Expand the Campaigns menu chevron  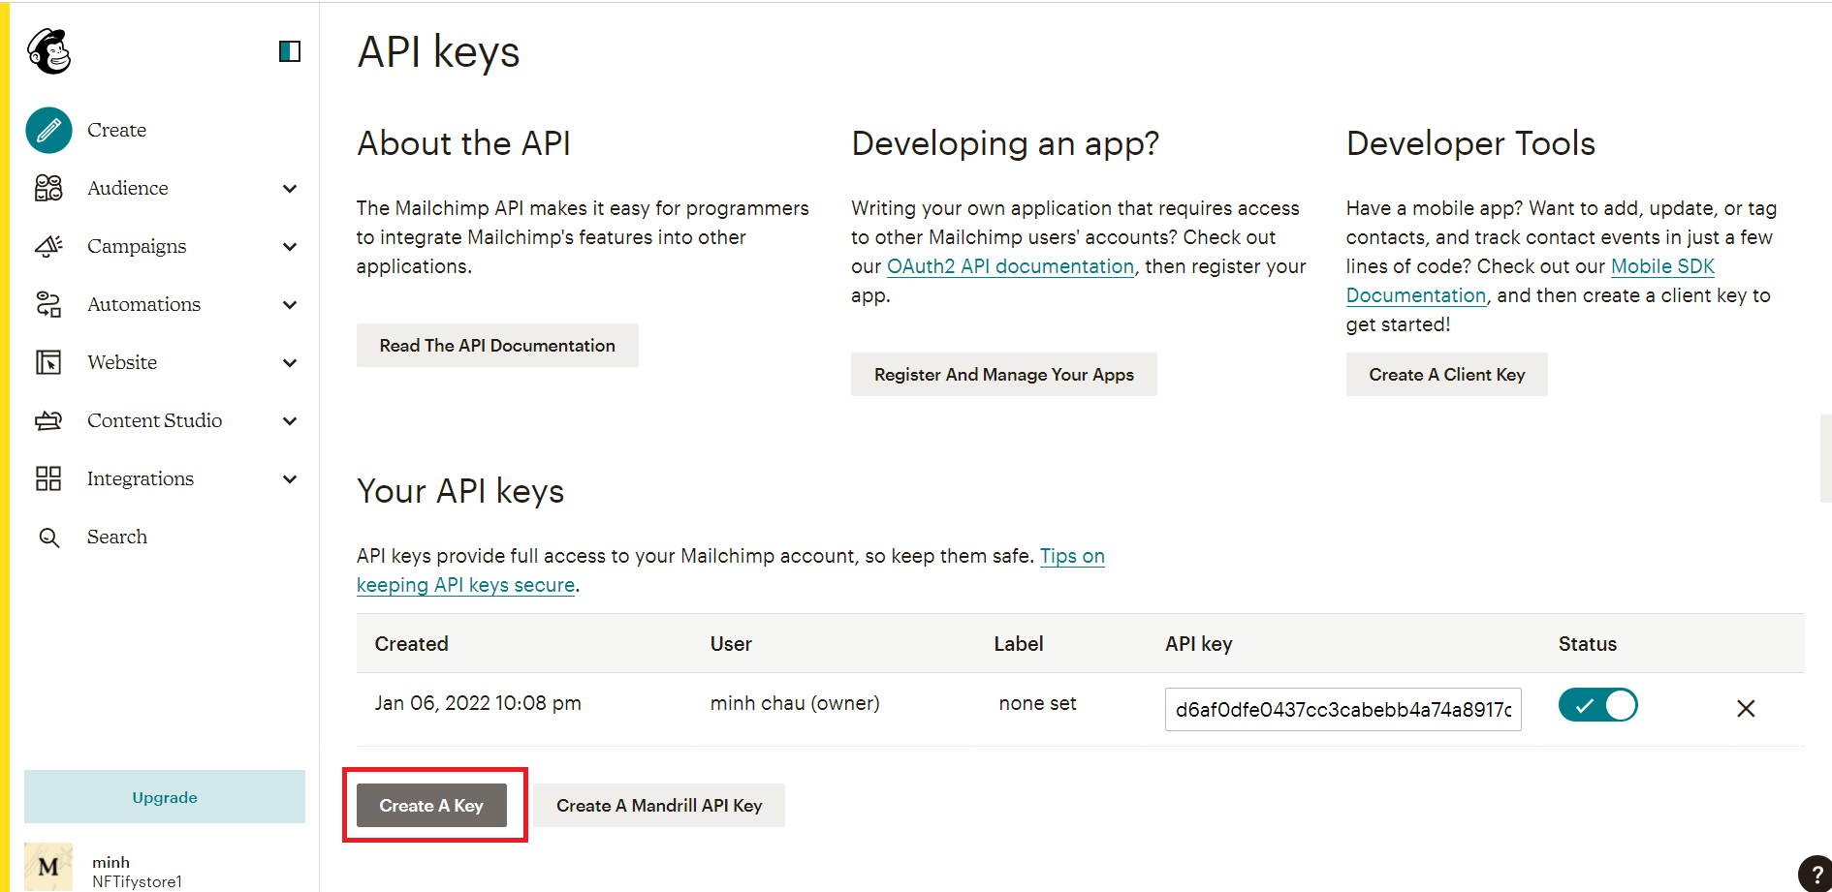pyautogui.click(x=290, y=246)
